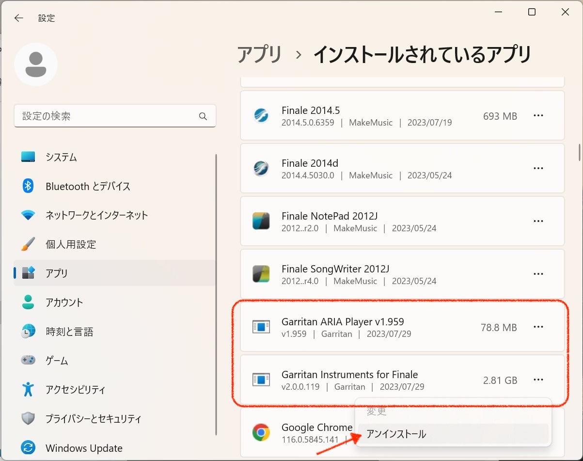Open 個人用設定 category
Viewport: 583px width, 461px height.
click(x=115, y=244)
